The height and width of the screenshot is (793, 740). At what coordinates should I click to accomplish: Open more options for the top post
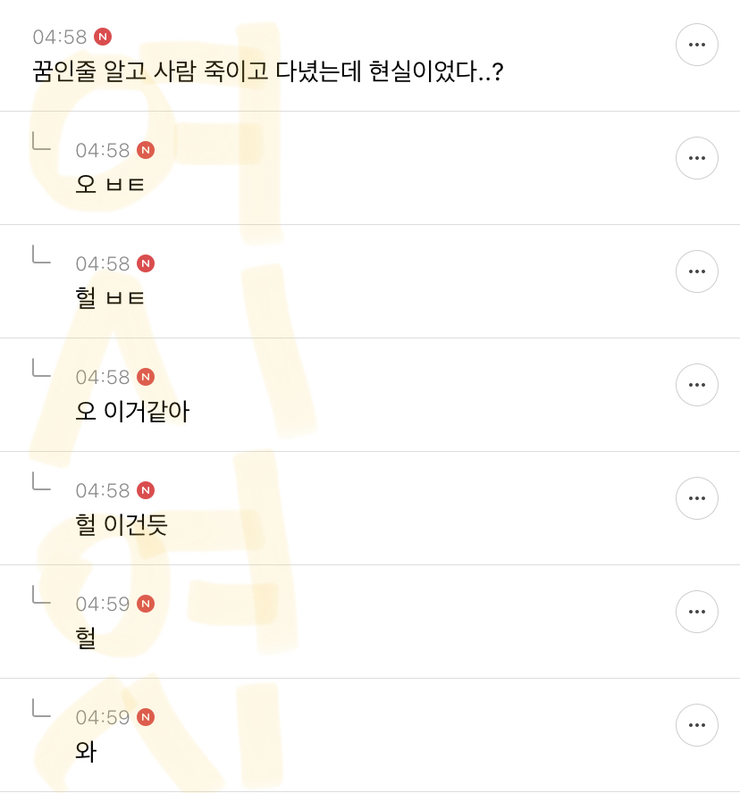pyautogui.click(x=696, y=45)
